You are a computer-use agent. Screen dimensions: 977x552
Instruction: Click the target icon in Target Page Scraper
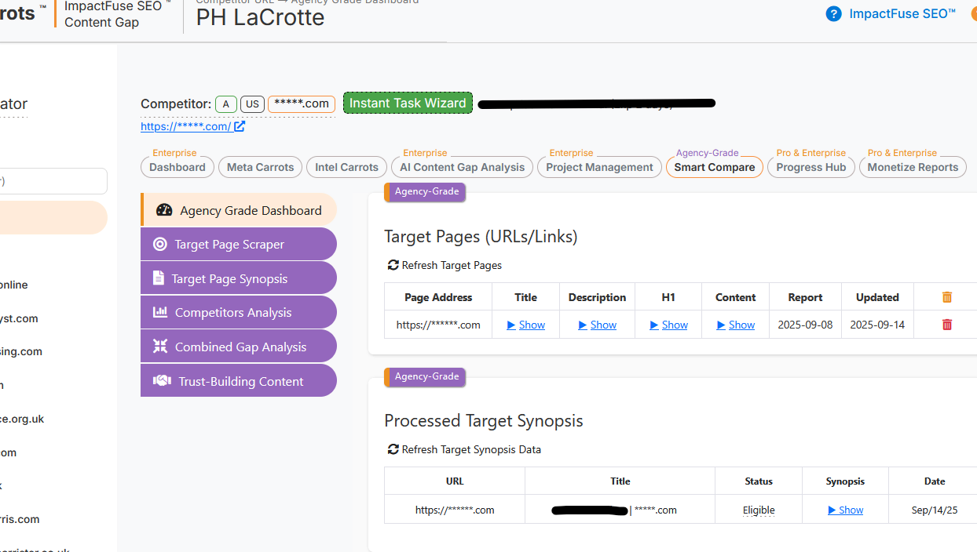(x=160, y=245)
